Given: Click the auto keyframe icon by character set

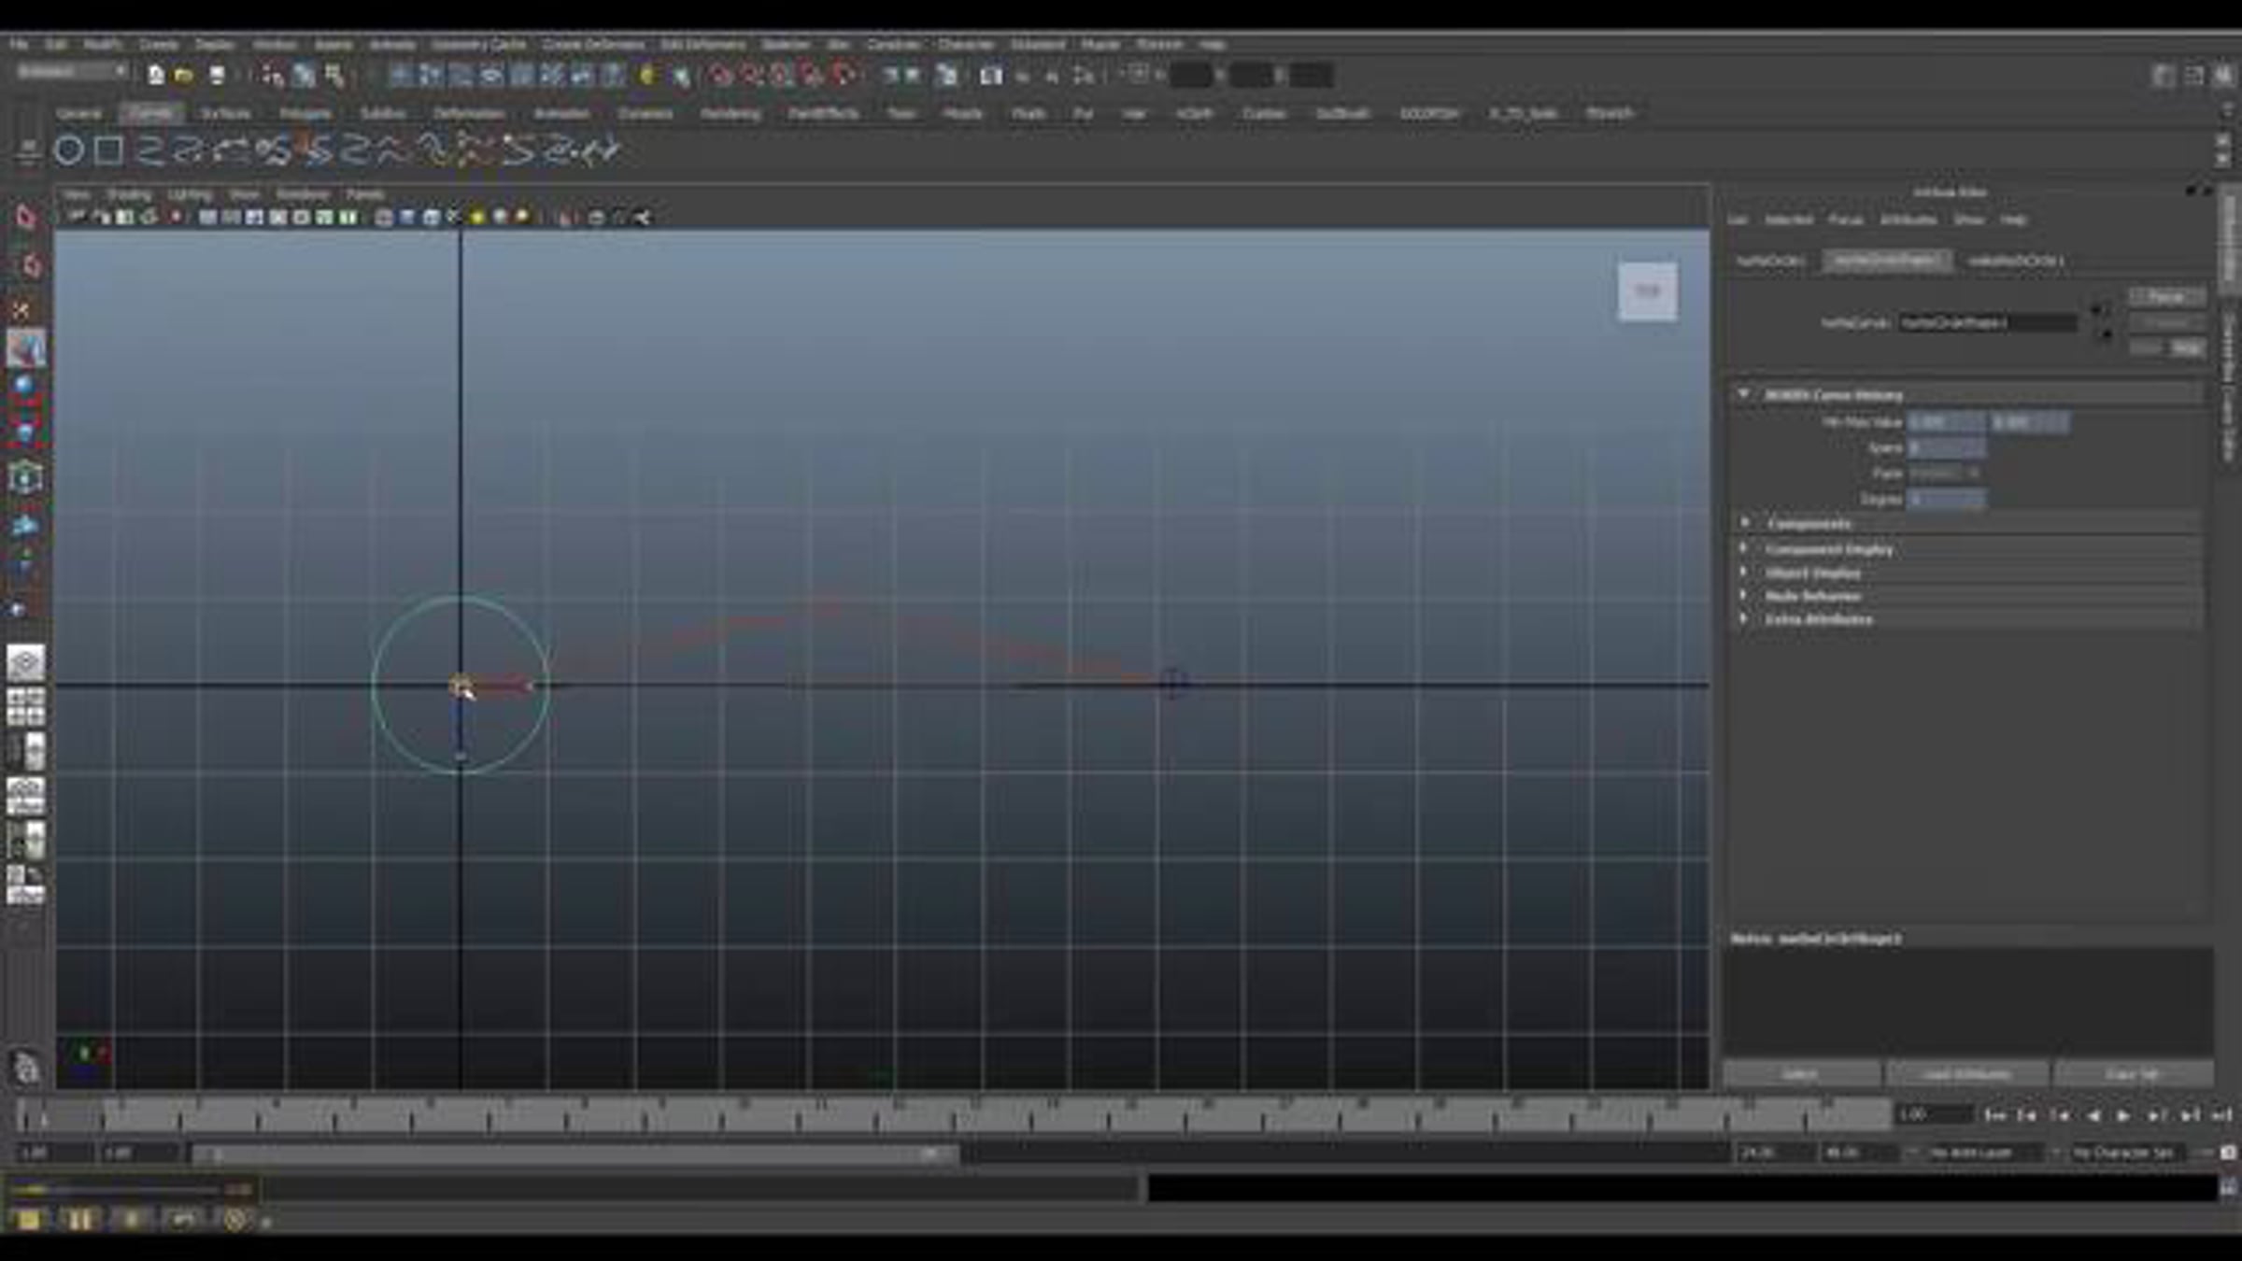Looking at the screenshot, I should pyautogui.click(x=2229, y=1153).
